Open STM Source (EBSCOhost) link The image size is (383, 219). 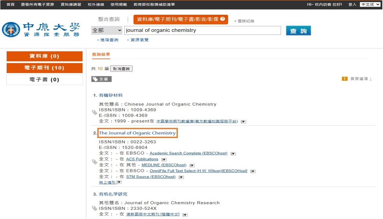[x=151, y=177]
